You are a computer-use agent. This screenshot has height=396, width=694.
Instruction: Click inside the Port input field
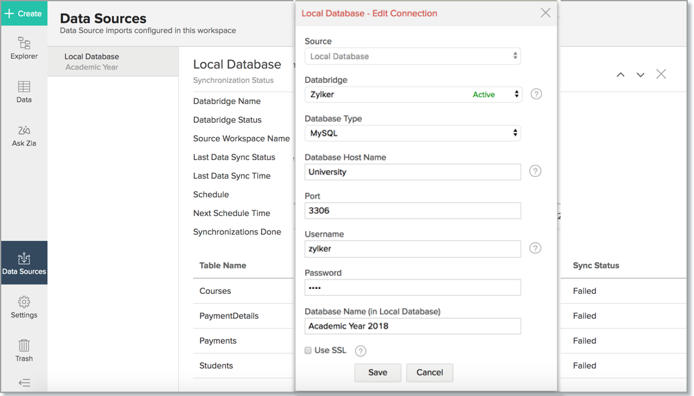click(x=412, y=210)
